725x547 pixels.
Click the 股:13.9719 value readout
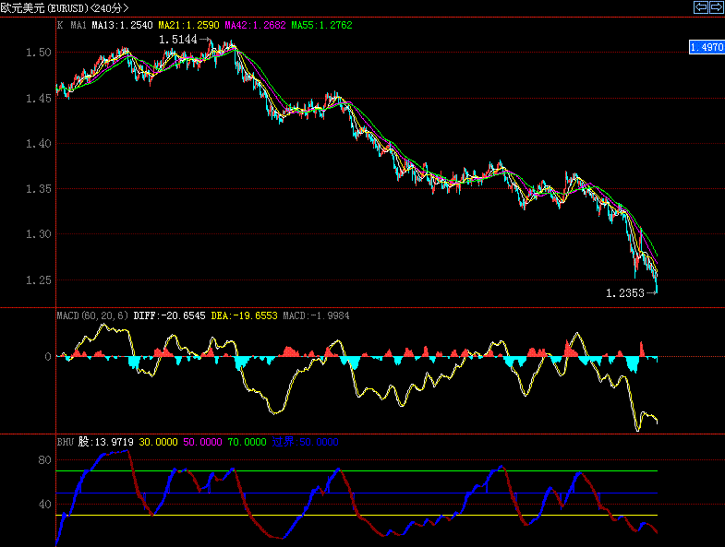pos(106,443)
